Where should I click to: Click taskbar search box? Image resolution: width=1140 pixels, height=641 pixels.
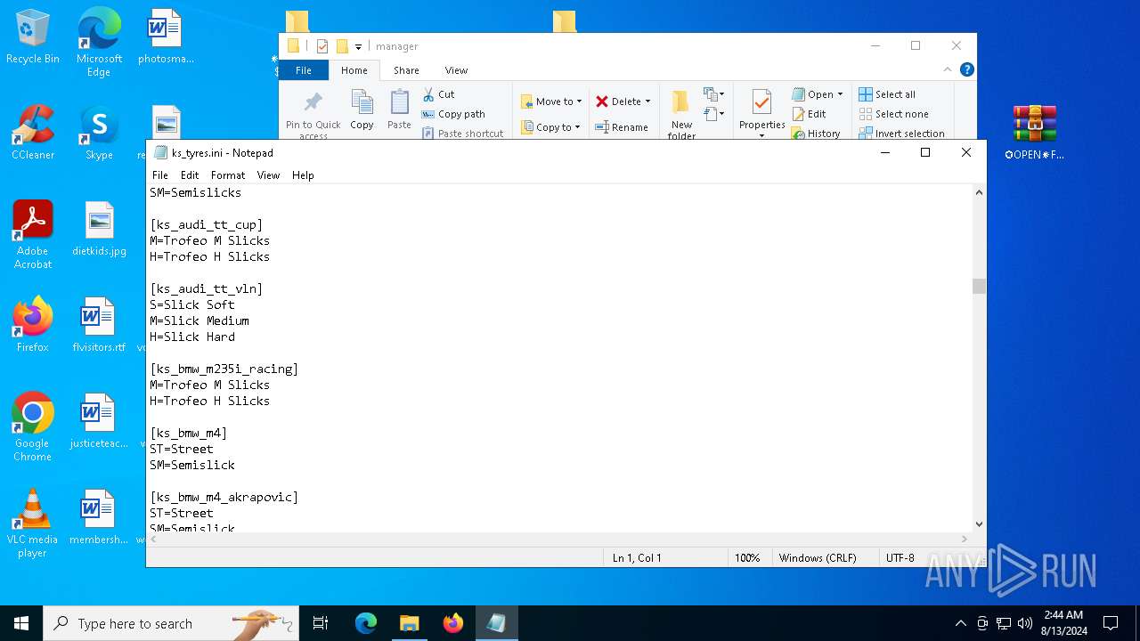click(171, 623)
